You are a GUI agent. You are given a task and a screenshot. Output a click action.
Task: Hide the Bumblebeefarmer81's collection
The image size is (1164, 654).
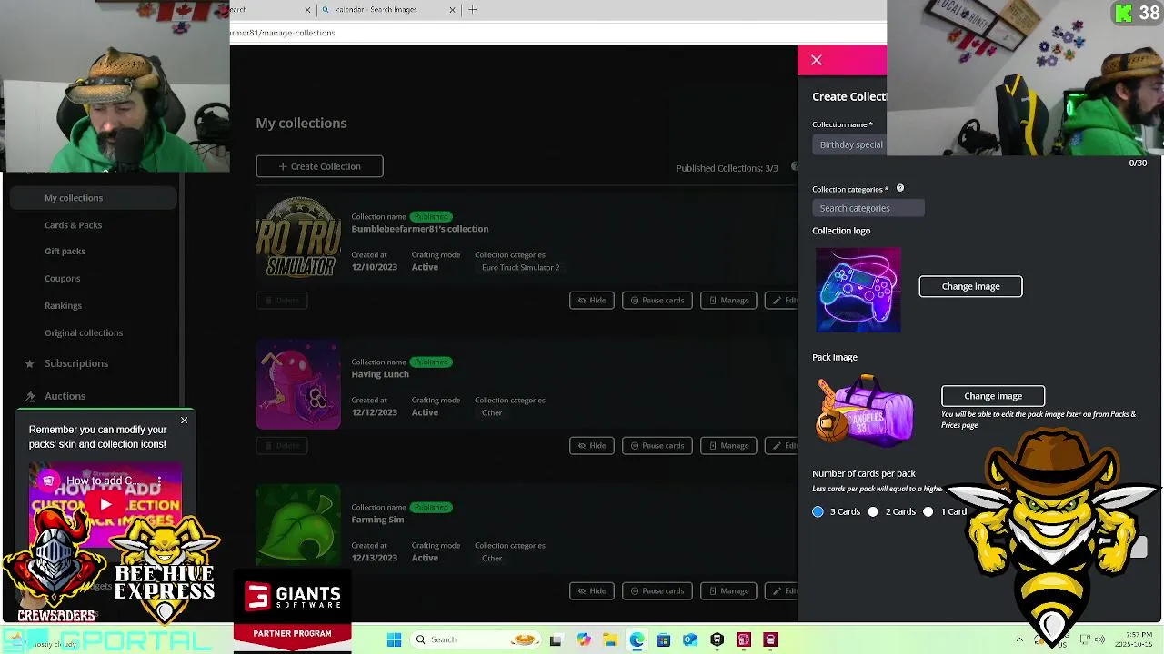[x=591, y=301]
